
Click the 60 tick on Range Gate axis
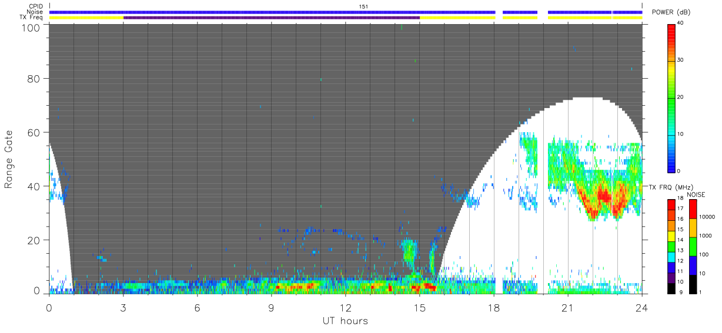(34, 132)
